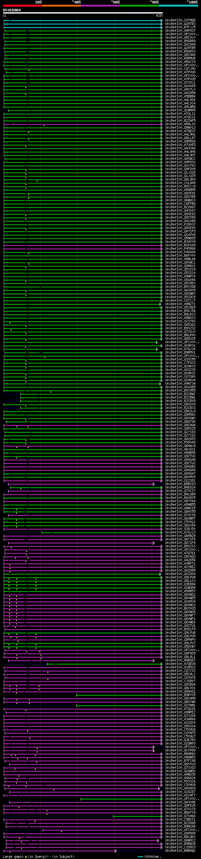Click the cyan ~100% identity color segment

coord(178,6)
